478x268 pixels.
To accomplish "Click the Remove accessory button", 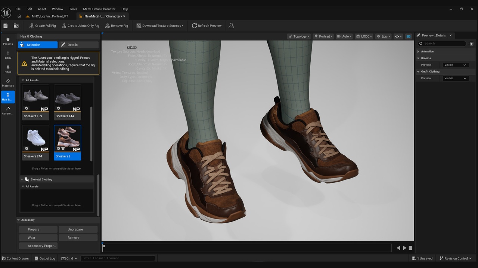I will click(78, 237).
